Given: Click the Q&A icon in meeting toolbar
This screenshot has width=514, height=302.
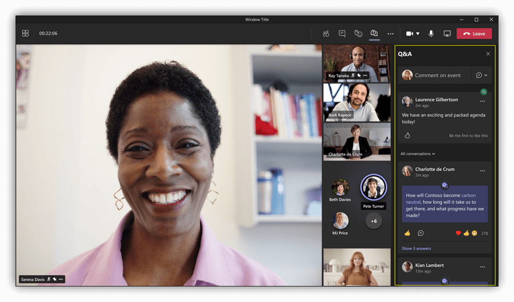Looking at the screenshot, I should [374, 33].
